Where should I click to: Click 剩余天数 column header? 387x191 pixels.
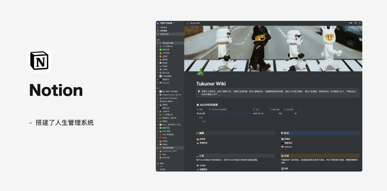(275, 109)
